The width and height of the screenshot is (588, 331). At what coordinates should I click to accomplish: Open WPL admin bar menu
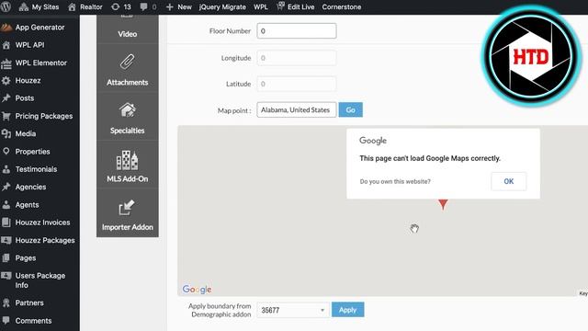261,6
